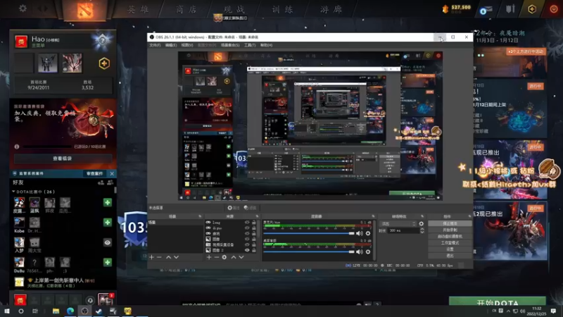Toggle visibility of the 图像 2 source
Screen dimensions: 563x317
coord(247,250)
